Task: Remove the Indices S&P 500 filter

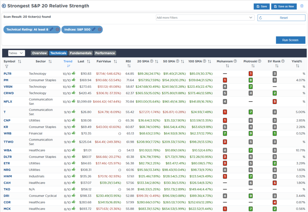Action: click(100, 29)
